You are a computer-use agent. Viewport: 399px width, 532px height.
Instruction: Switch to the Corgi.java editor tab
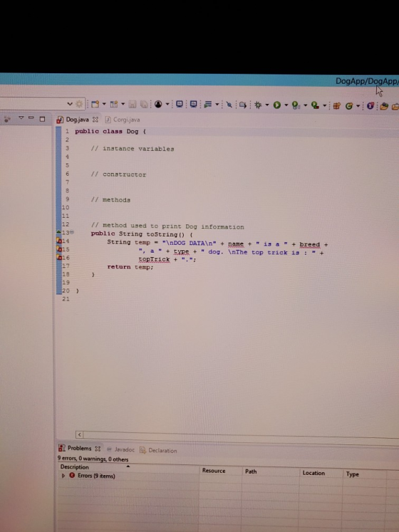123,120
